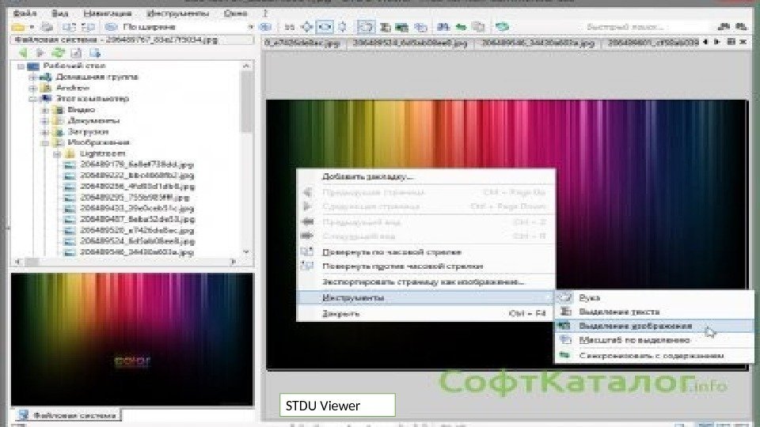
Task: Open the Вид menu
Action: (x=59, y=13)
